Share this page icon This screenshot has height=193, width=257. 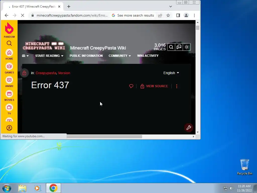(160, 15)
